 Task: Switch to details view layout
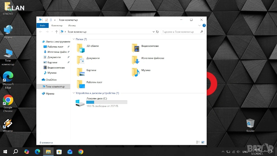[198, 142]
